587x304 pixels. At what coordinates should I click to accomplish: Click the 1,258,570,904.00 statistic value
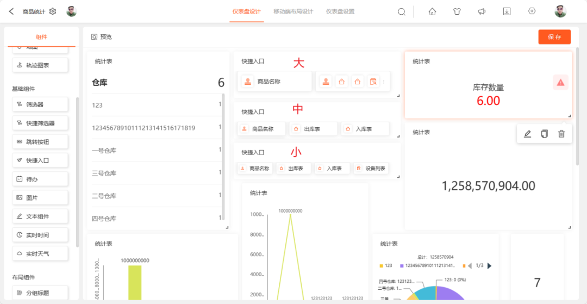pos(489,185)
